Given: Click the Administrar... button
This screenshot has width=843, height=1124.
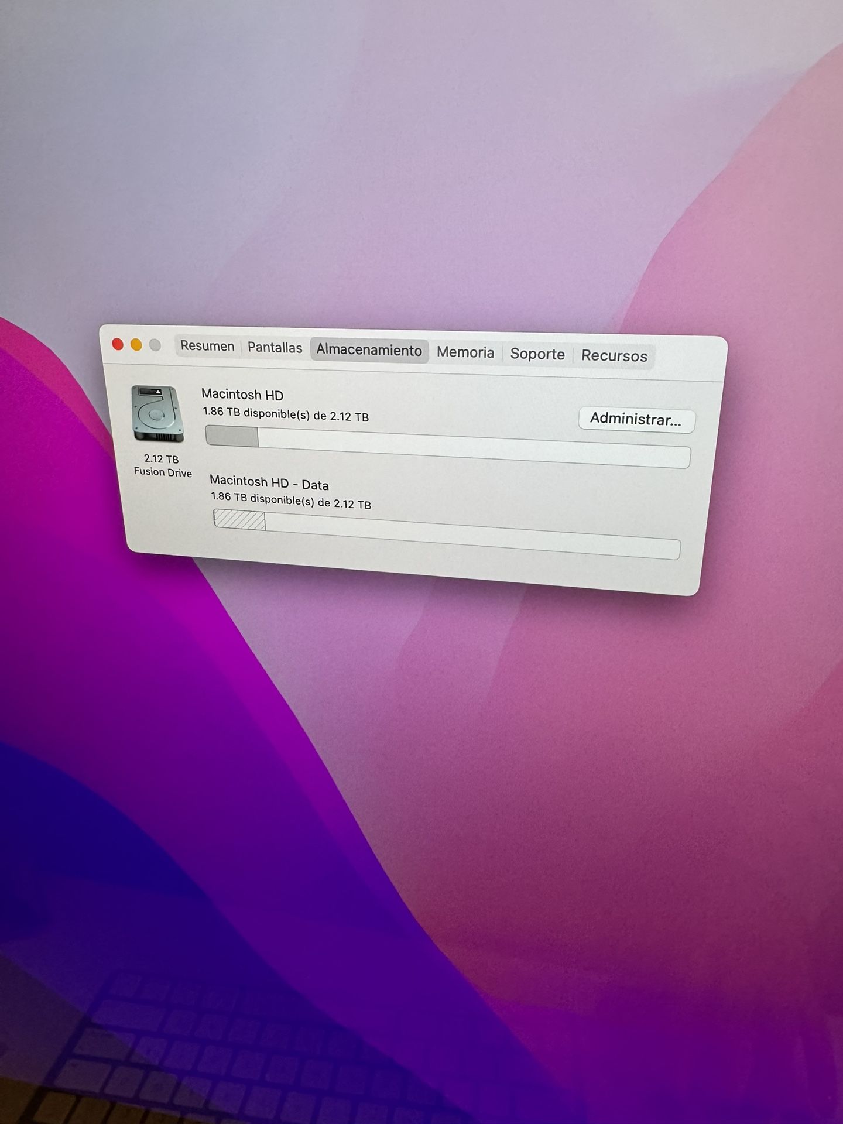Looking at the screenshot, I should [x=636, y=420].
